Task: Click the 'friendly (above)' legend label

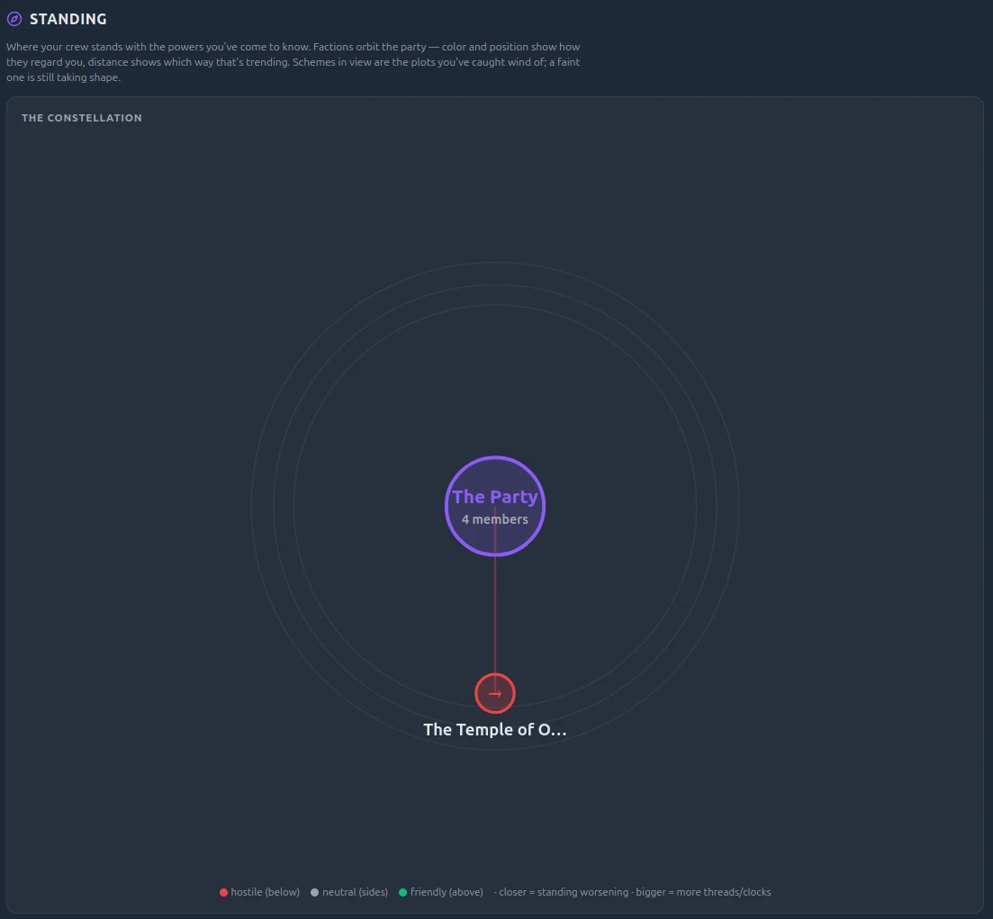Action: [447, 892]
